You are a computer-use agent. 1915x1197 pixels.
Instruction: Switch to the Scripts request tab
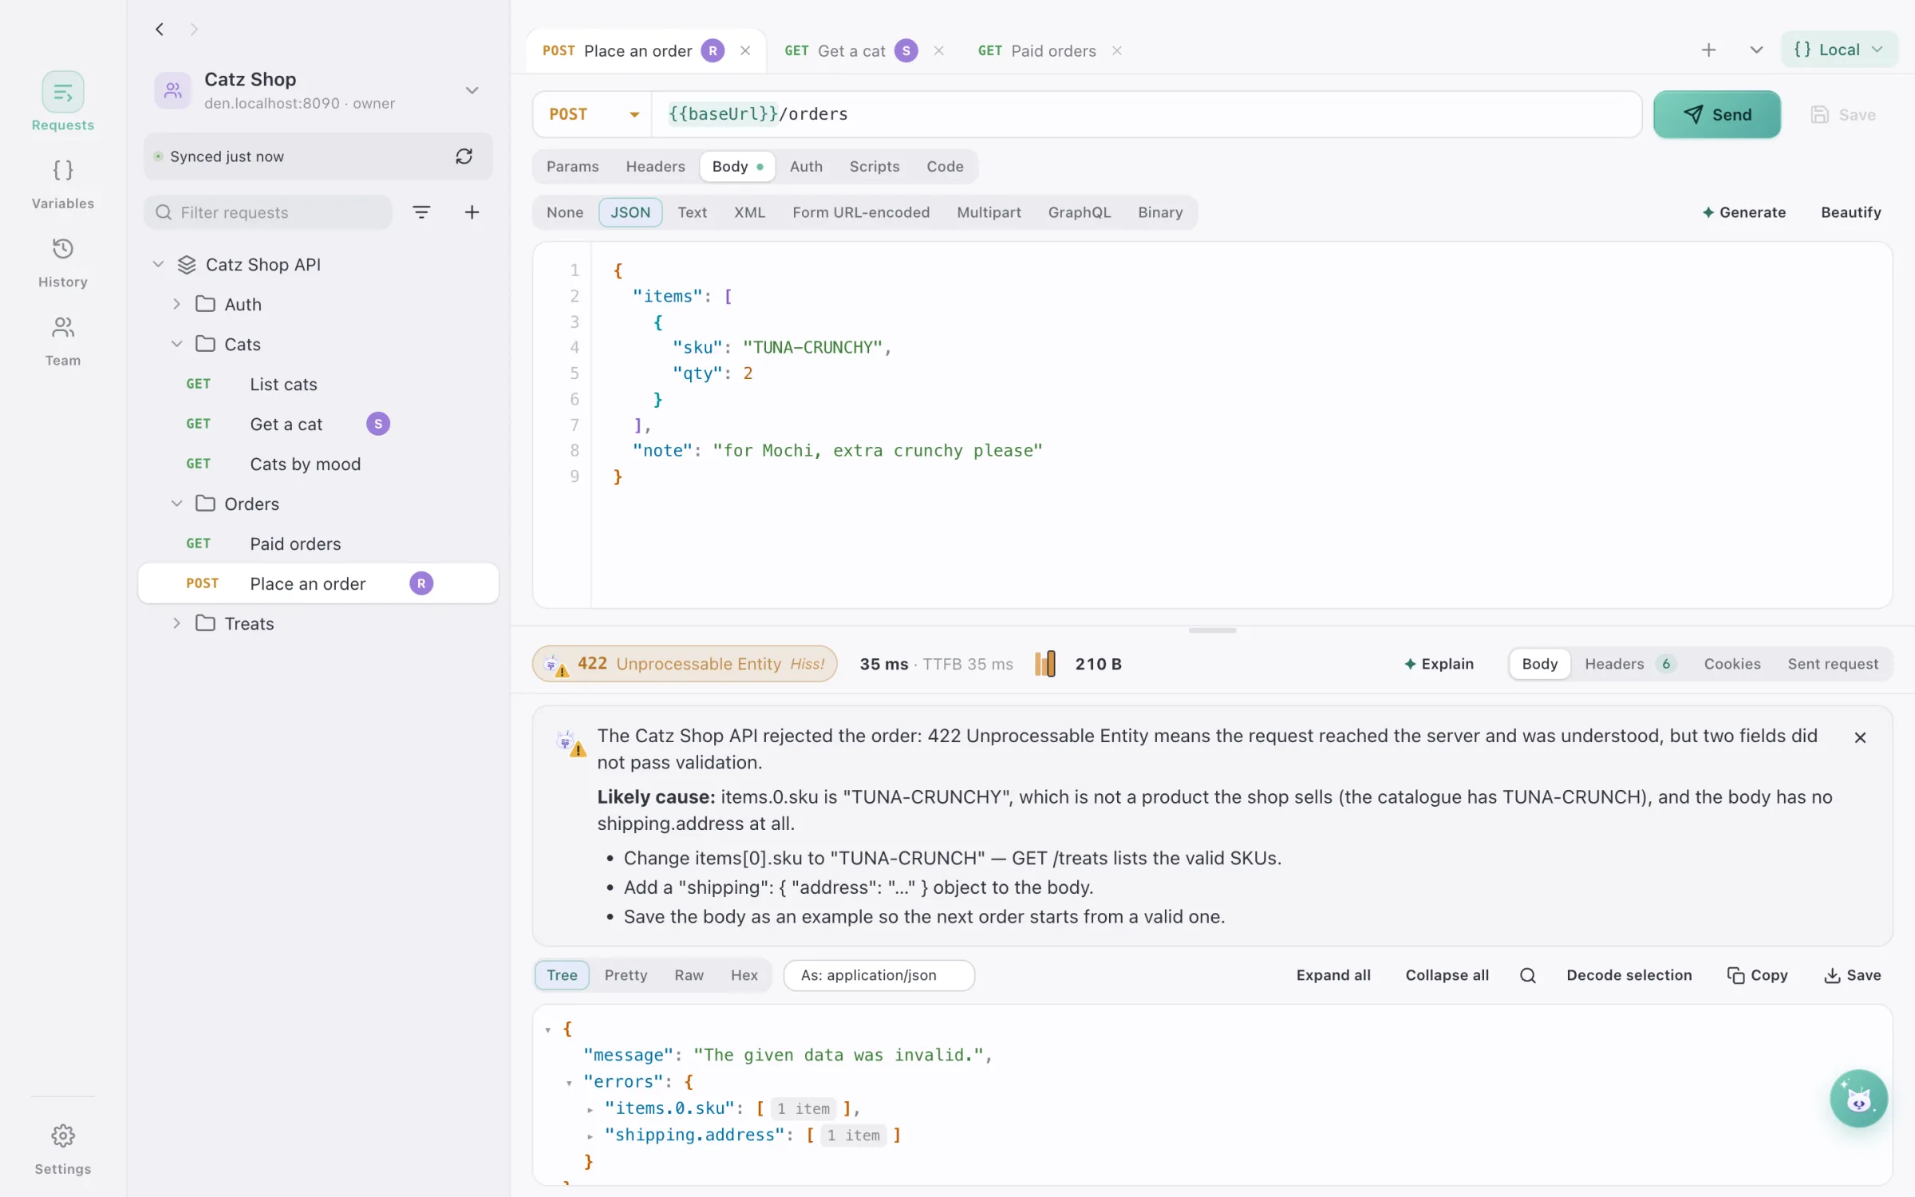[874, 166]
